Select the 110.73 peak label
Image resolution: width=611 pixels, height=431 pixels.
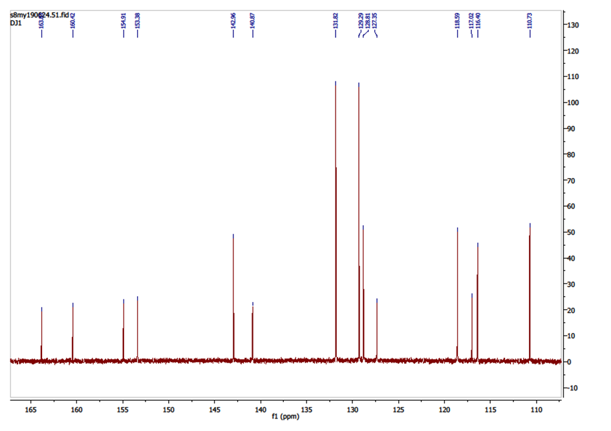click(530, 23)
